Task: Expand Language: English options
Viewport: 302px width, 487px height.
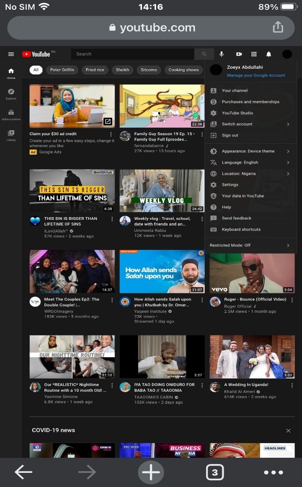Action: click(x=251, y=163)
